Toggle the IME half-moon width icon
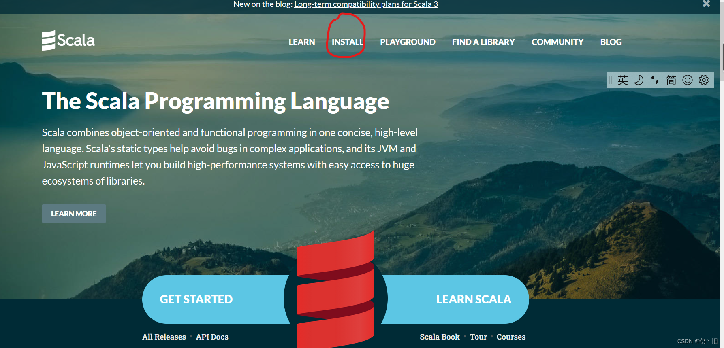The image size is (724, 348). (639, 80)
